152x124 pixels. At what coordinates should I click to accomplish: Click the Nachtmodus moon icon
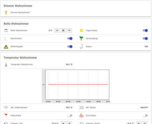tap(6, 38)
